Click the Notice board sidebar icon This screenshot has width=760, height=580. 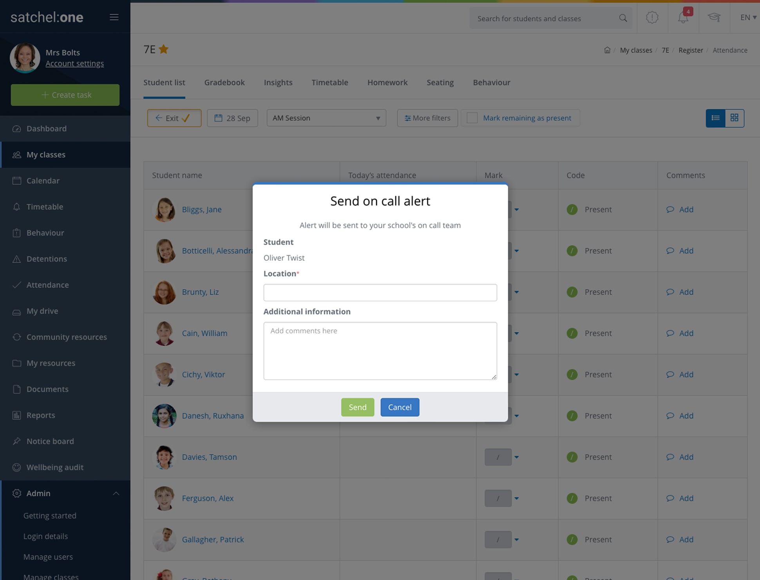[x=16, y=441]
